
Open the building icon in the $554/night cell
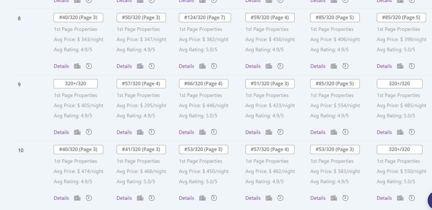[334, 132]
